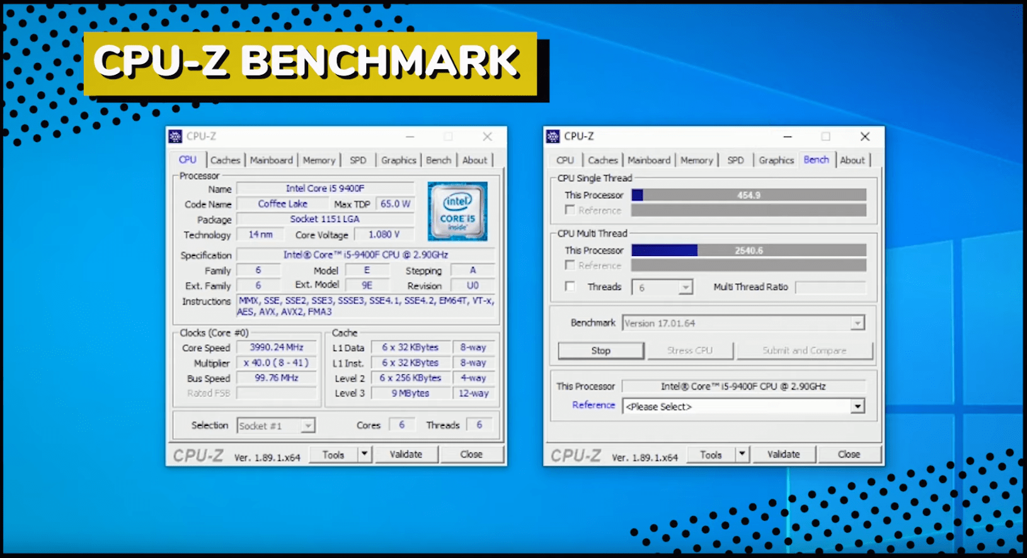Open Caches tab in right window
Viewport: 1027px width, 558px height.
click(x=603, y=160)
